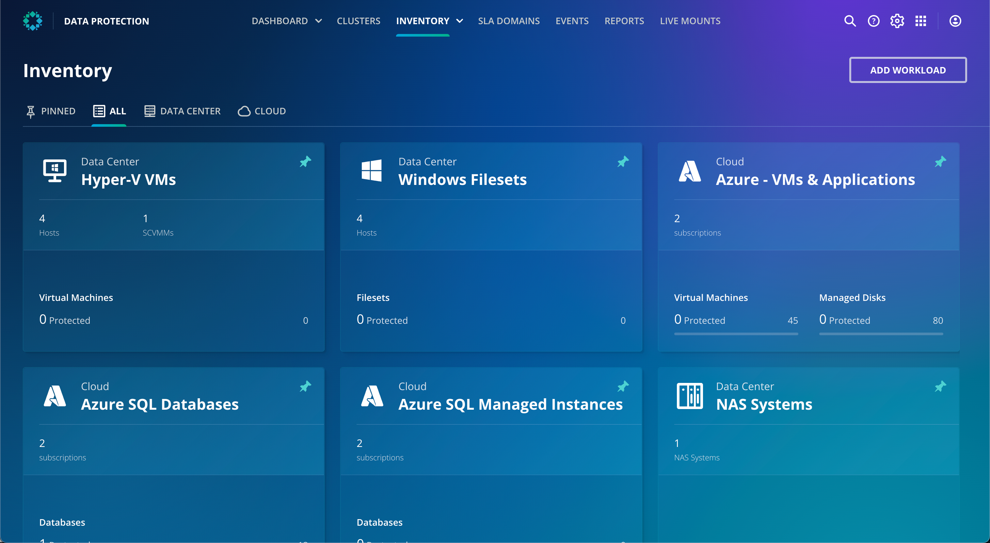Click the NAS Systems storage icon
Viewport: 990px width, 543px height.
point(690,396)
